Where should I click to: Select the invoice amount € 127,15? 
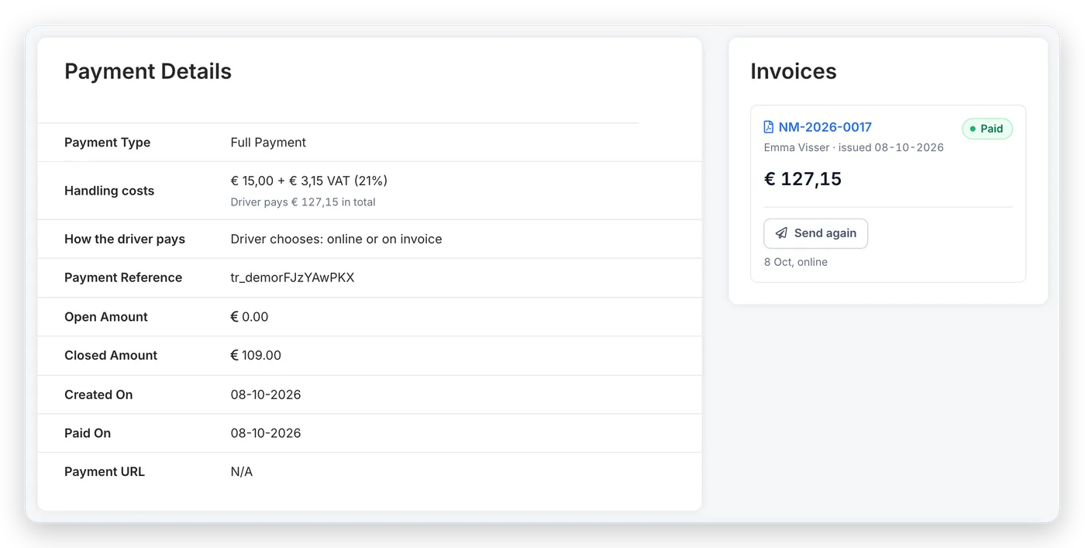pyautogui.click(x=803, y=179)
